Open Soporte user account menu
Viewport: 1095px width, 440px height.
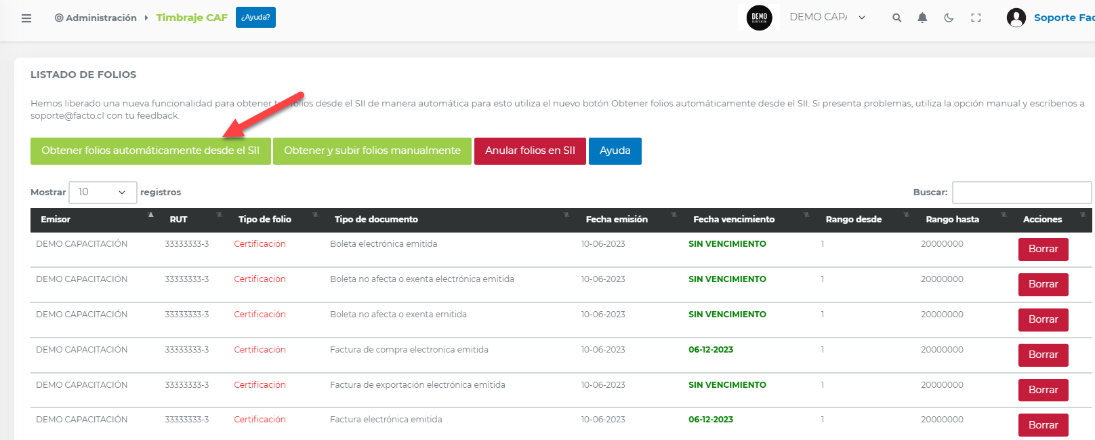tap(1063, 18)
